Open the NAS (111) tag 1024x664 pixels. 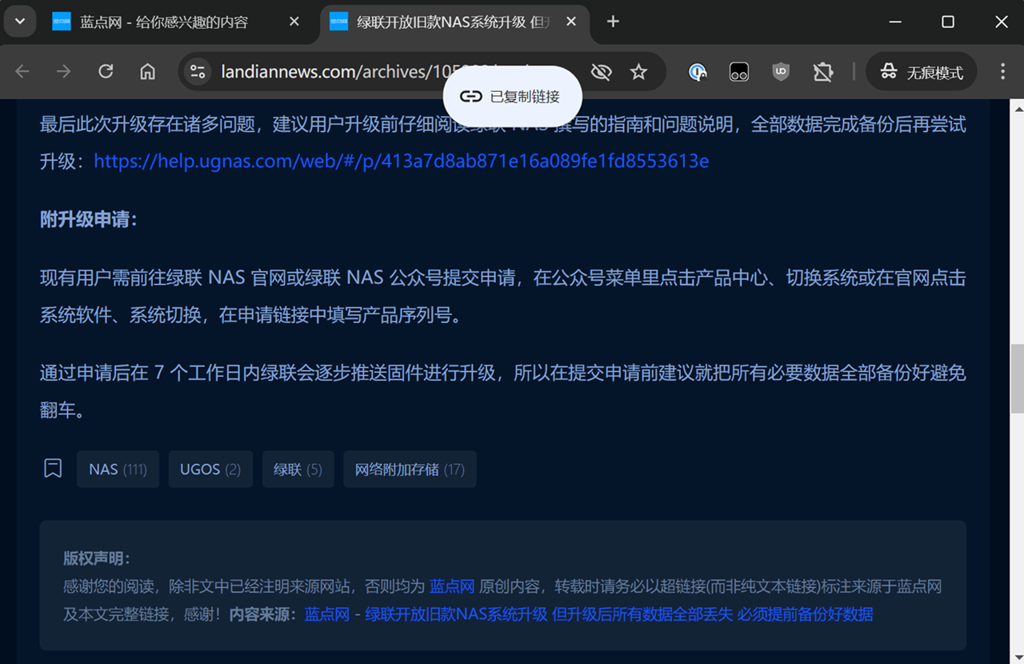118,469
